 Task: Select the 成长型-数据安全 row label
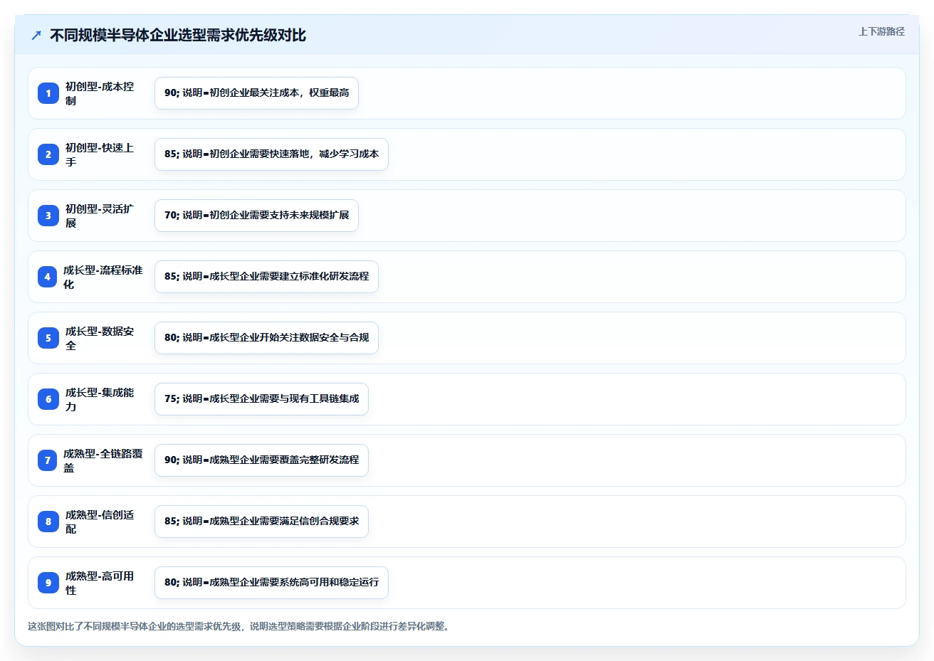pos(100,338)
